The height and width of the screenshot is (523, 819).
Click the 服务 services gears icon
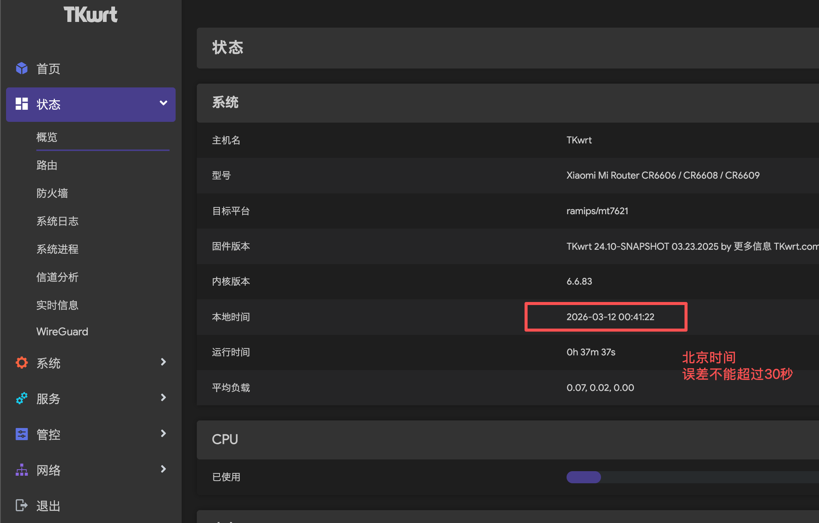pos(22,398)
